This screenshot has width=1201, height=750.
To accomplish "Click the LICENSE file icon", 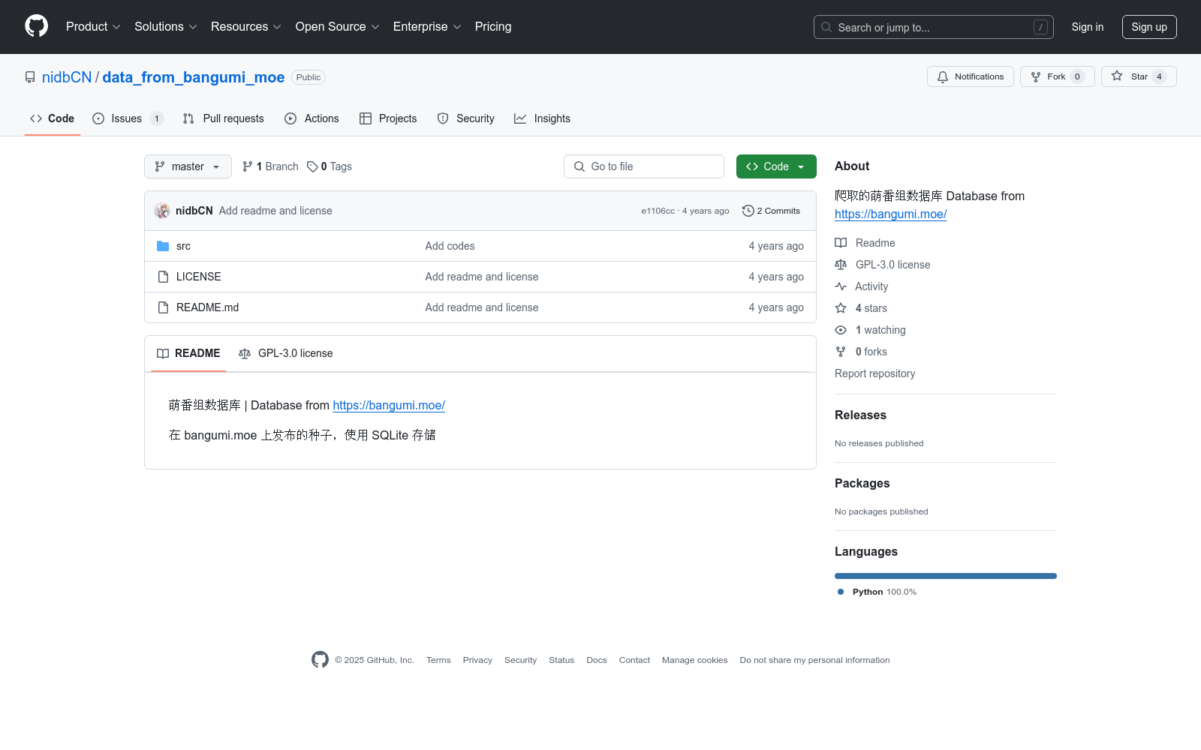I will click(163, 277).
